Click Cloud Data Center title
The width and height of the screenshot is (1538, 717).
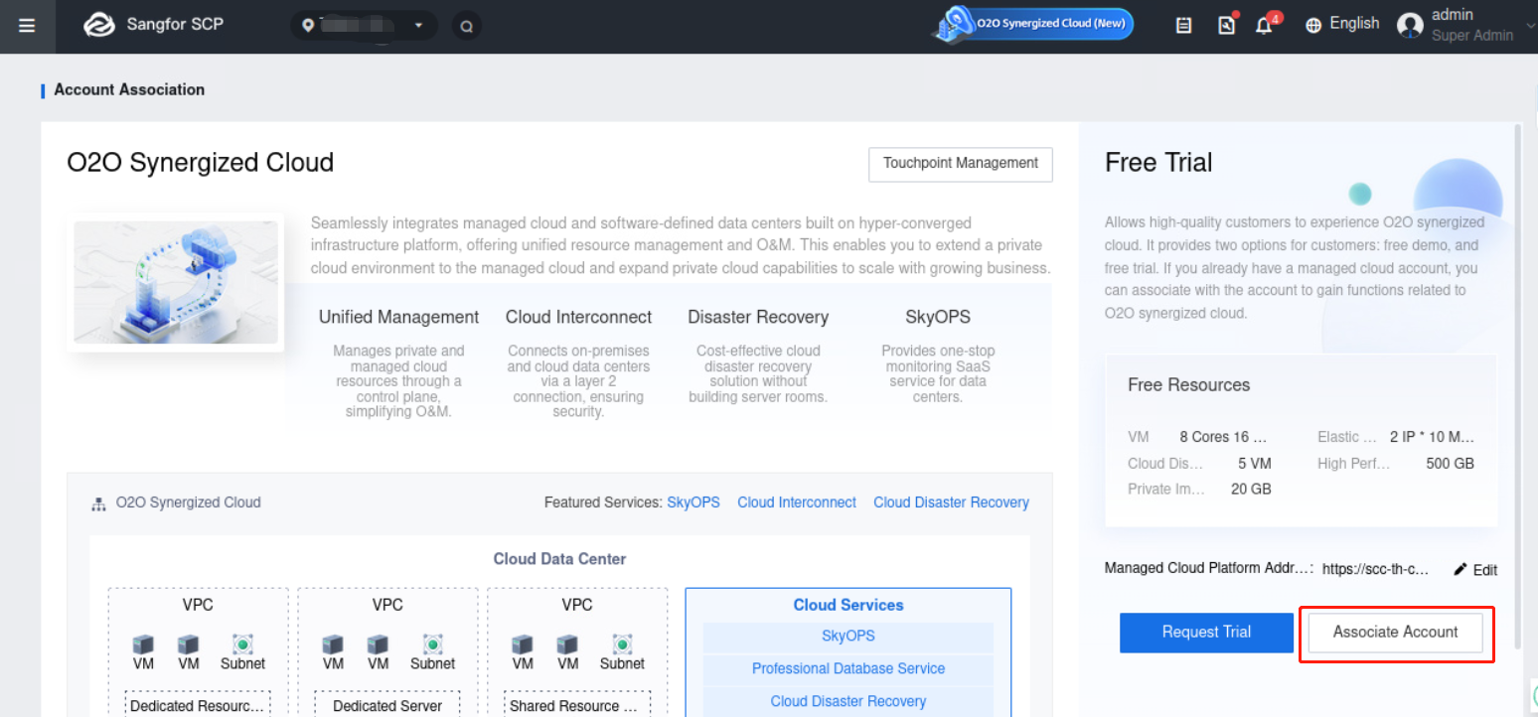(559, 559)
